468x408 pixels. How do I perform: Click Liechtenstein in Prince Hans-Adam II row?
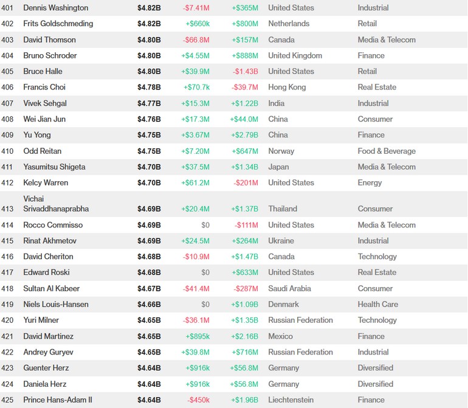(x=292, y=399)
